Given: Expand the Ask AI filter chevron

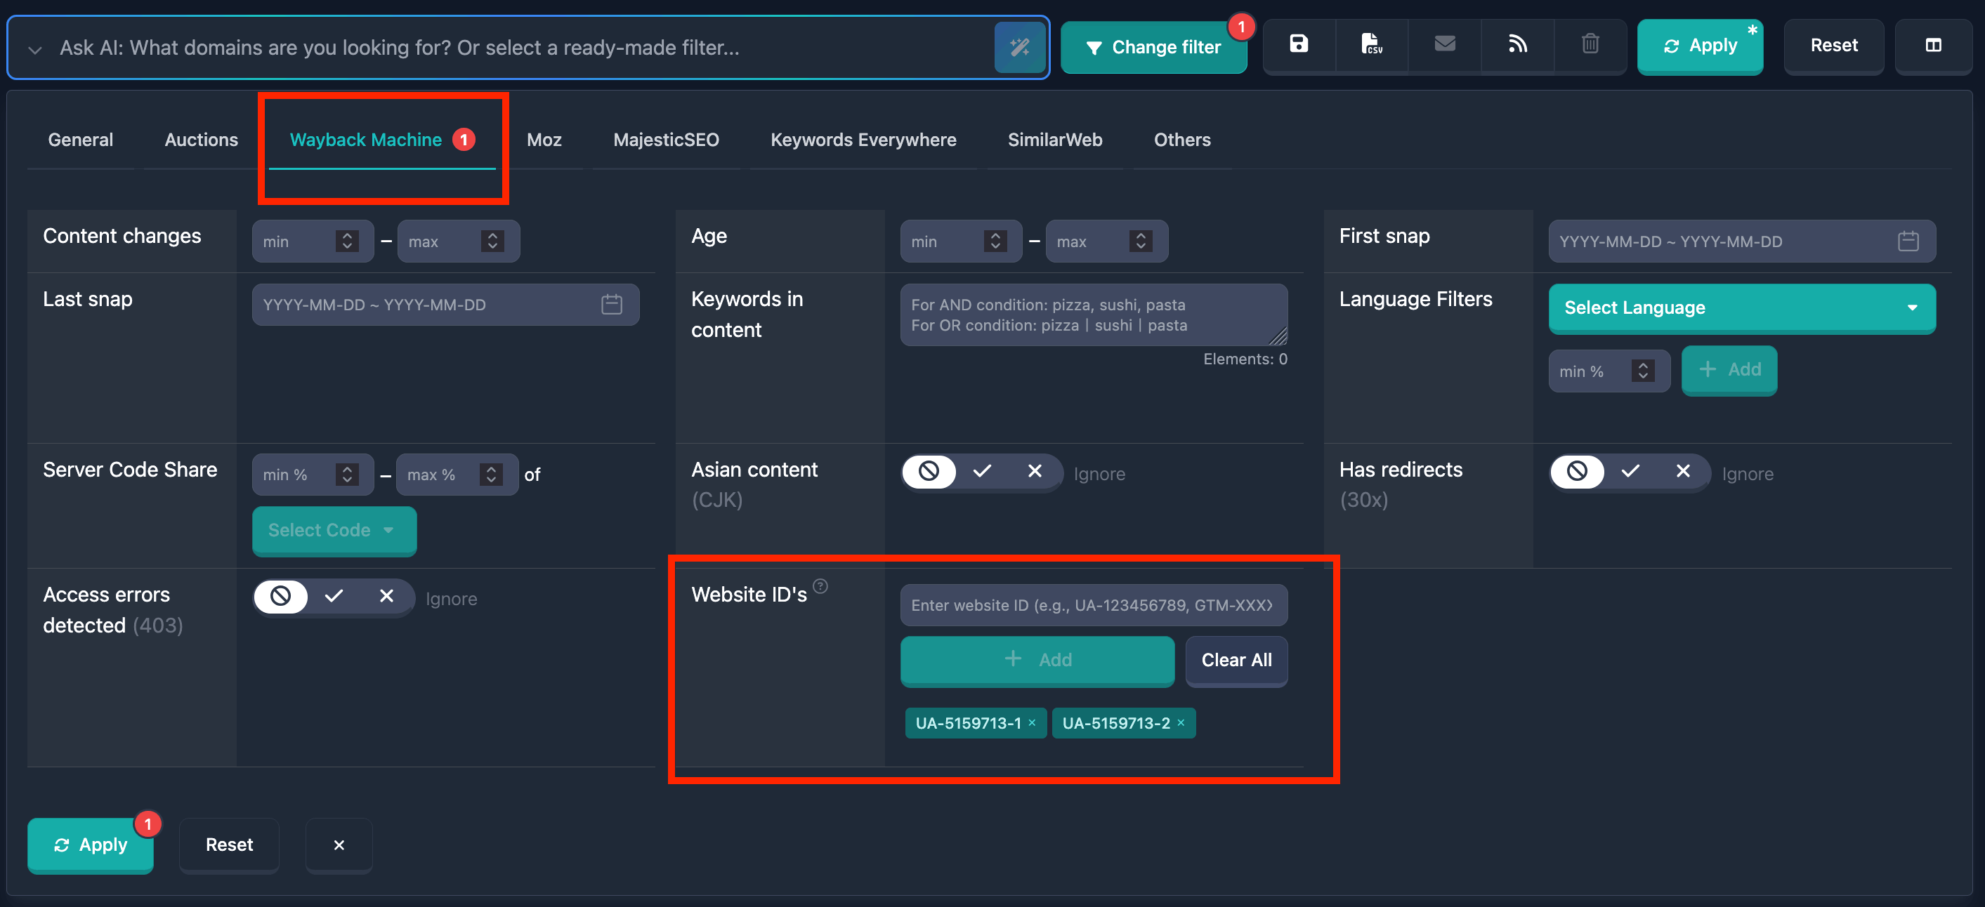Looking at the screenshot, I should [x=34, y=49].
